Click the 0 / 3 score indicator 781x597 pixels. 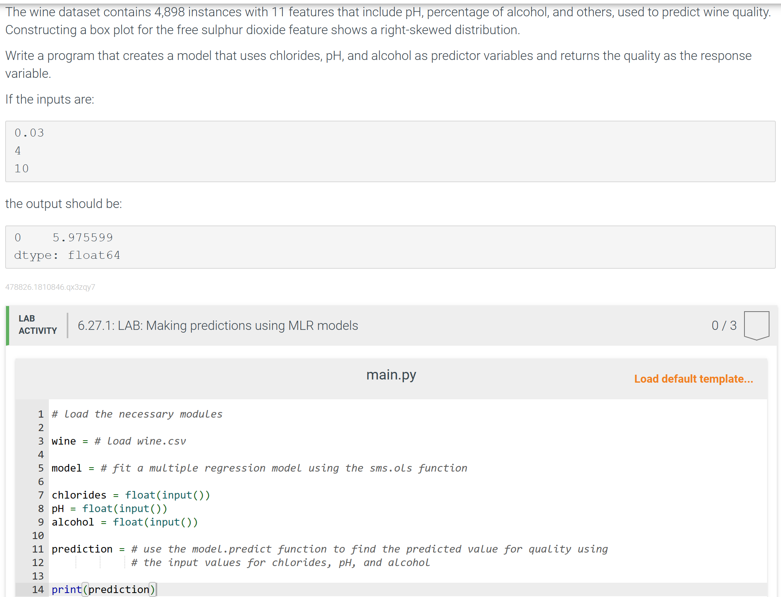[x=724, y=325]
